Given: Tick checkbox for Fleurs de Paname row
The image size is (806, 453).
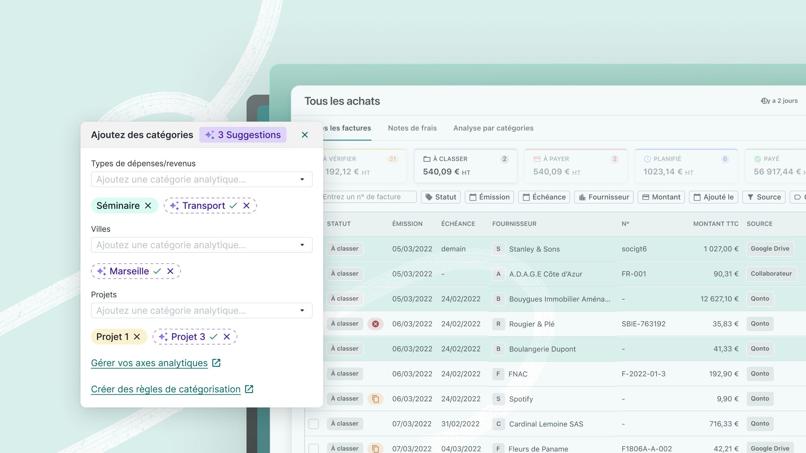Looking at the screenshot, I should click(314, 449).
